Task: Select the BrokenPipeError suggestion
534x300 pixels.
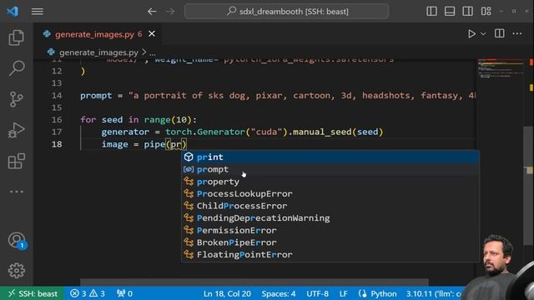Action: point(330,242)
